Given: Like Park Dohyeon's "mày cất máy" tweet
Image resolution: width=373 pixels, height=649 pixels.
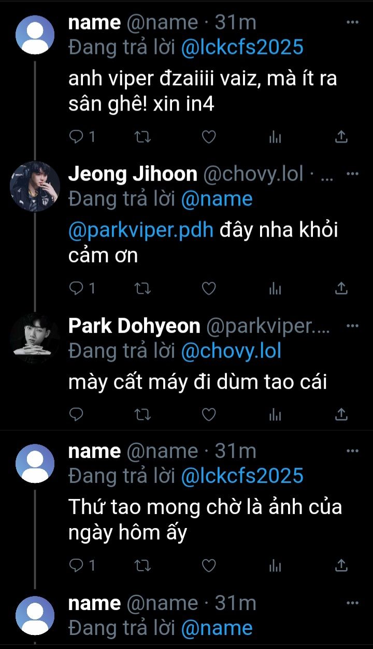Looking at the screenshot, I should coord(208,414).
